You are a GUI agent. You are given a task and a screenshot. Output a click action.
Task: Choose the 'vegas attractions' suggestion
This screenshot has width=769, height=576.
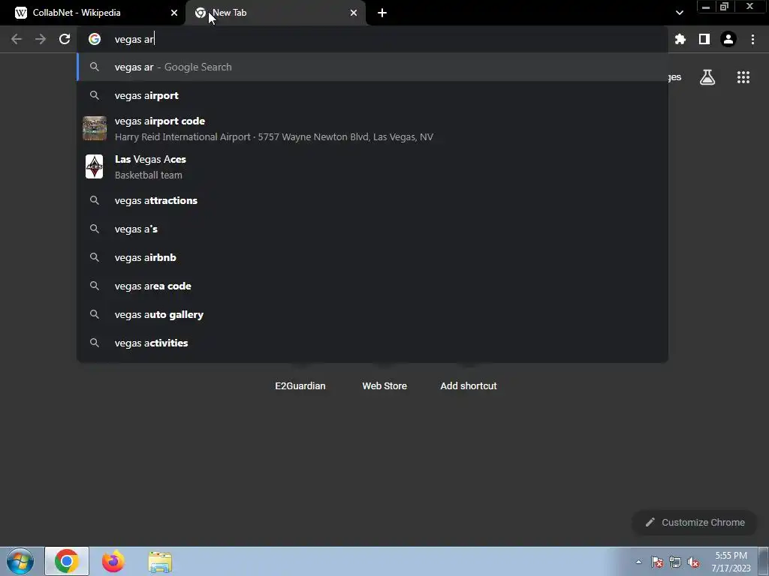(372, 200)
